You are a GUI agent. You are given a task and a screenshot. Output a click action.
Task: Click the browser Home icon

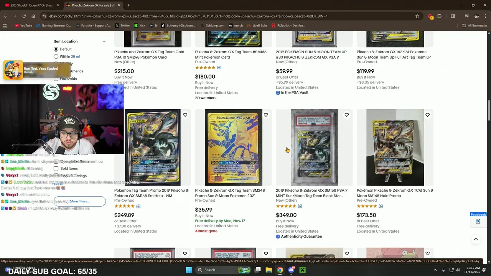(x=33, y=16)
